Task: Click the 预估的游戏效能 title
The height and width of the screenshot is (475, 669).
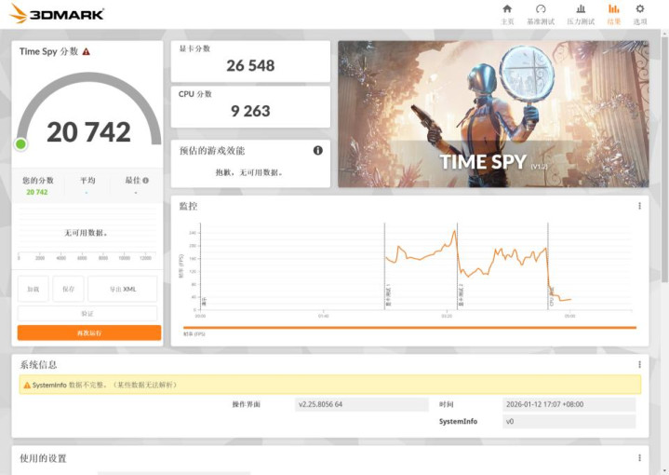Action: 212,150
